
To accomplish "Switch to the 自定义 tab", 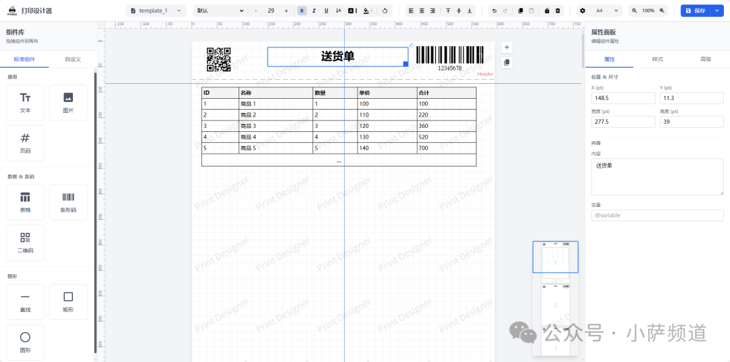I will (x=73, y=59).
